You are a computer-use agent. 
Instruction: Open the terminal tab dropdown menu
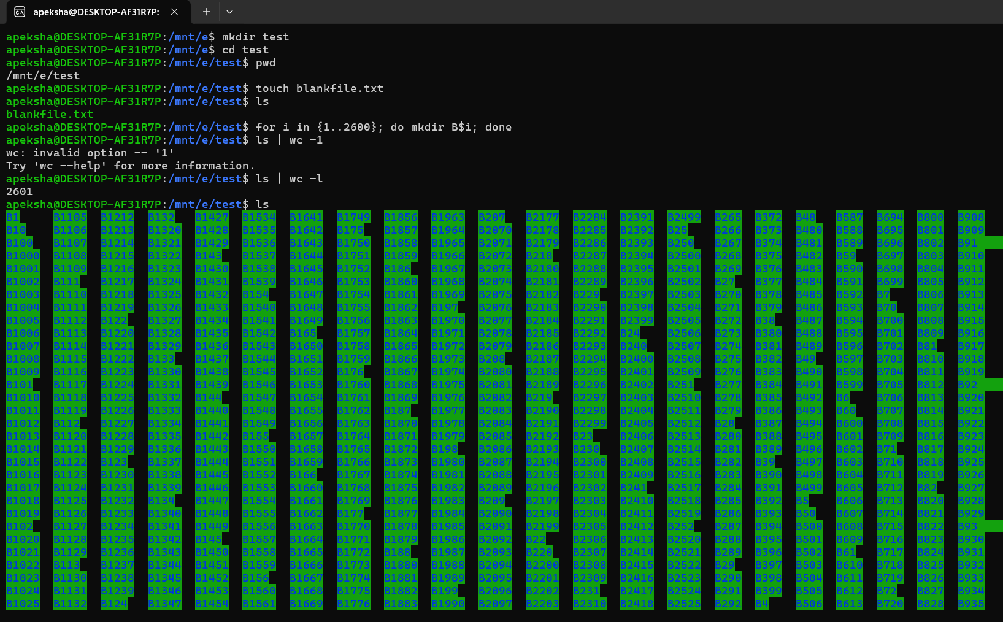(229, 11)
